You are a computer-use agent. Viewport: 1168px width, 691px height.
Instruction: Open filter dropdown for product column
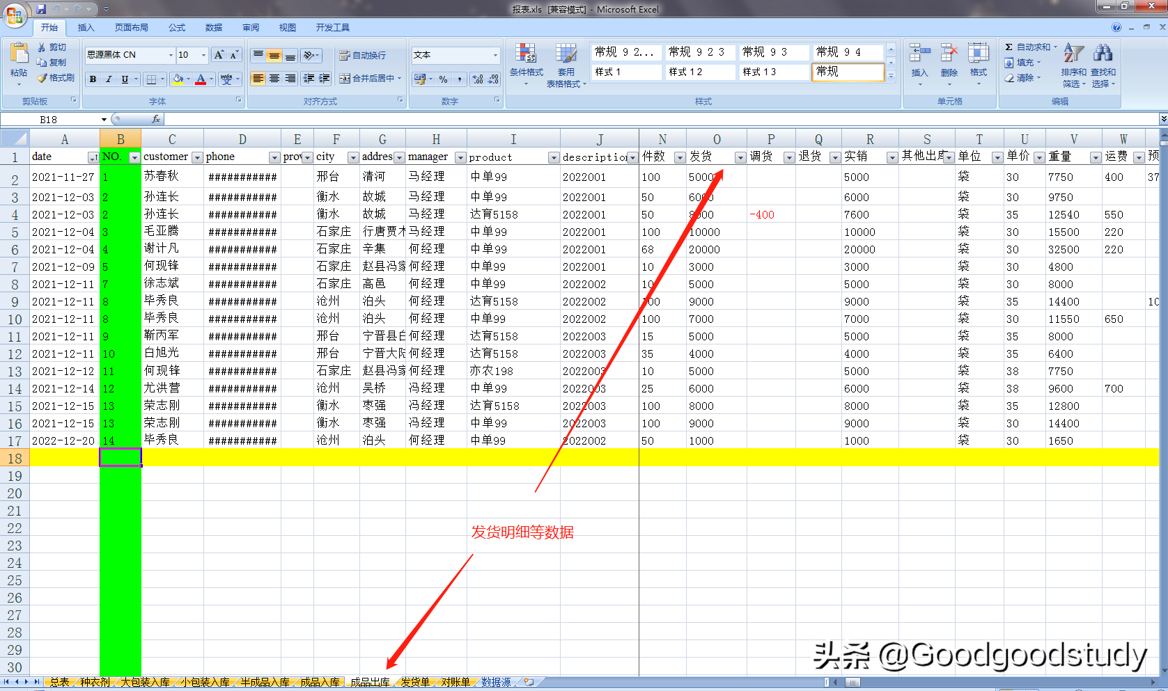(554, 157)
